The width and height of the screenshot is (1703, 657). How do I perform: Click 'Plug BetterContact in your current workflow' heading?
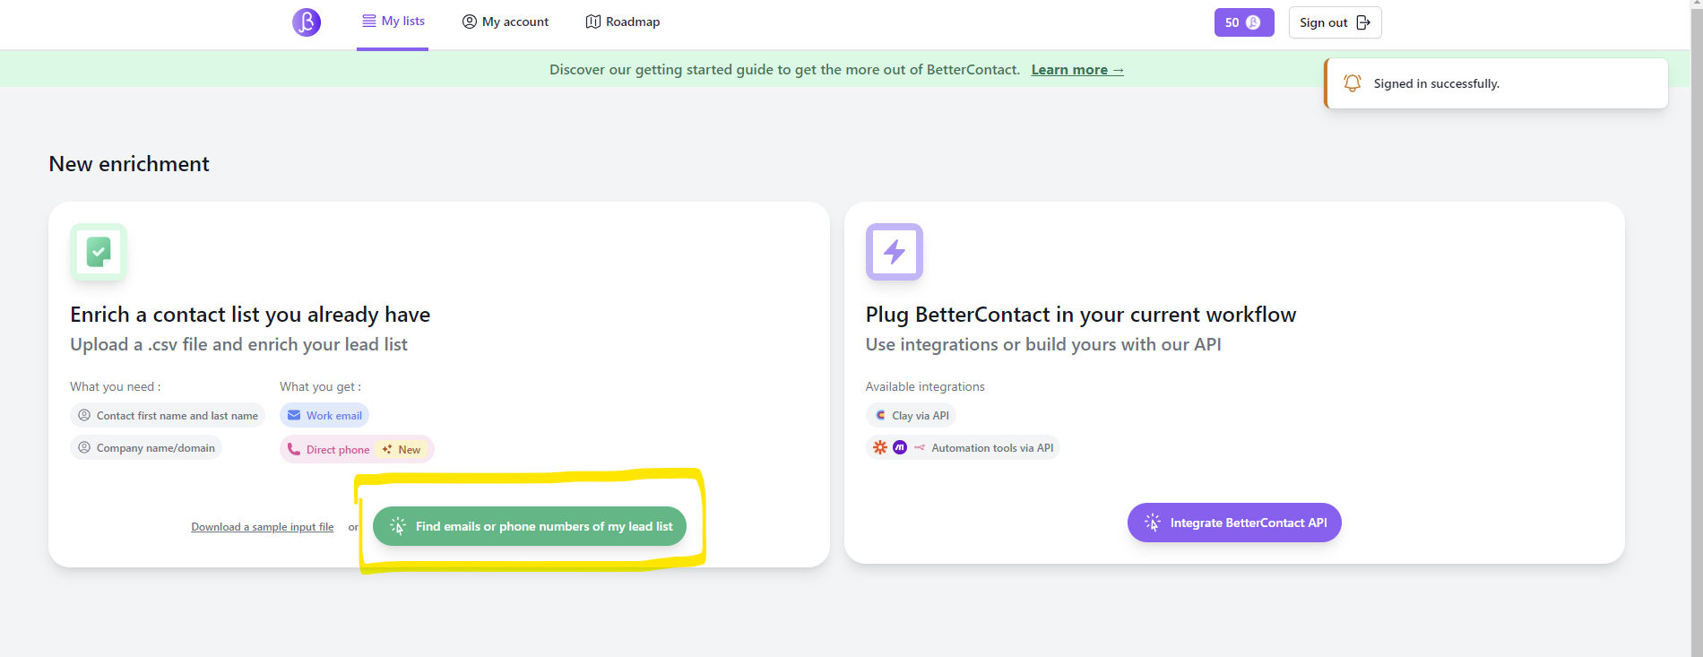click(1081, 315)
